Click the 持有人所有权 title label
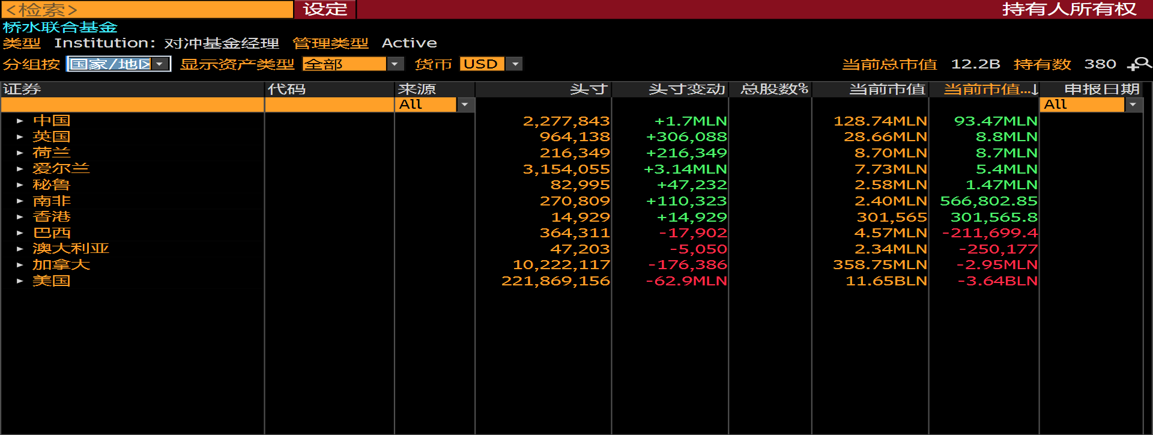Screen dimensions: 1153x435 point(1069,9)
